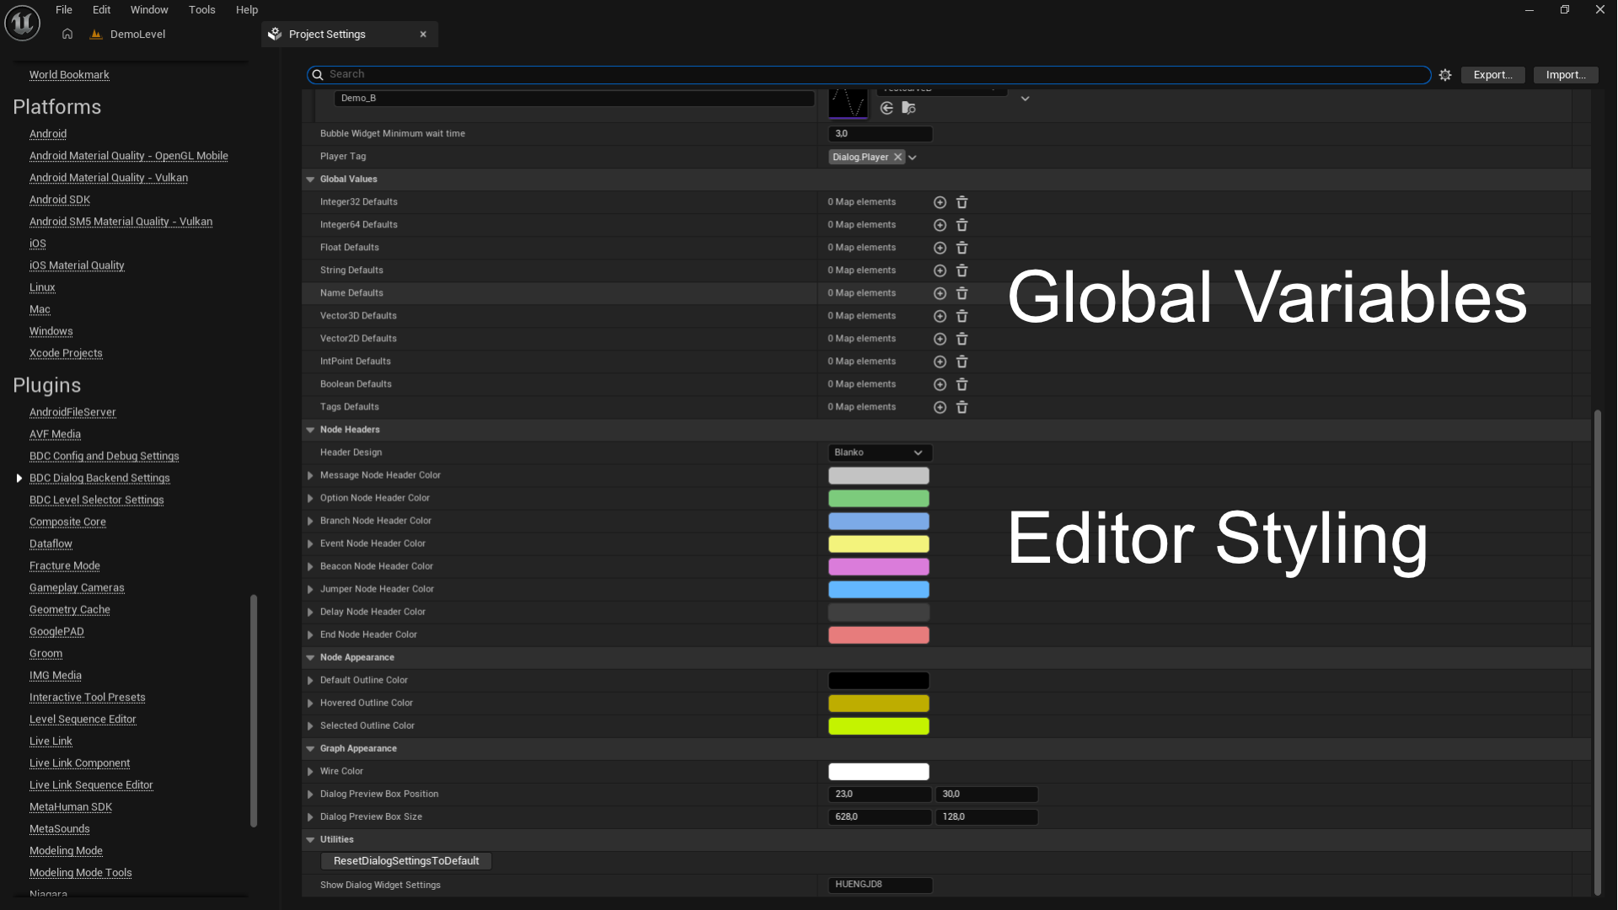Add element to Integer32 Defaults map
The height and width of the screenshot is (910, 1618).
point(940,202)
